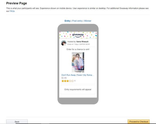Screen dimensions: 156x124
Task: Click the host profile avatar
Action: (64, 43)
